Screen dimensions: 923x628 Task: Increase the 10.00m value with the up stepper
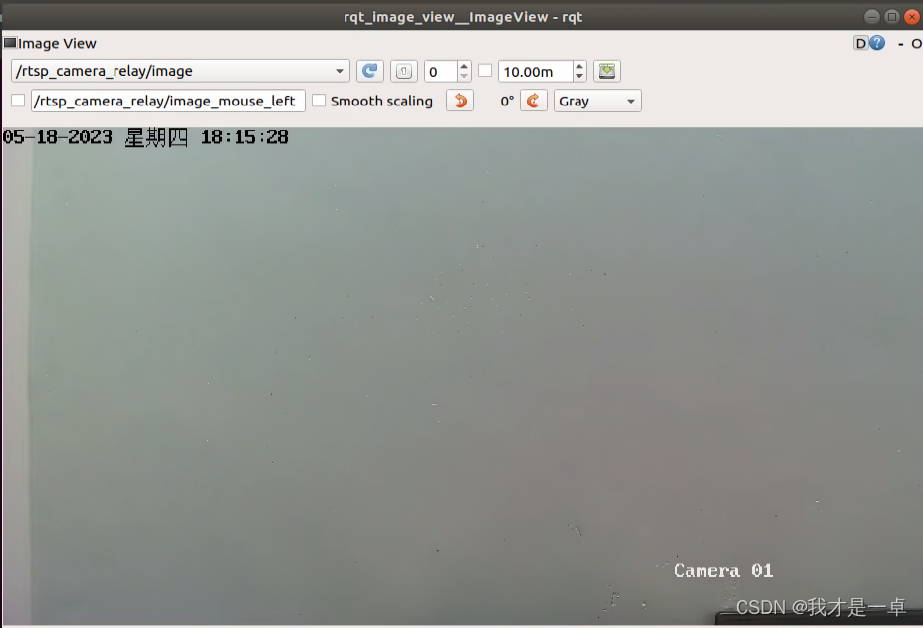pos(578,66)
